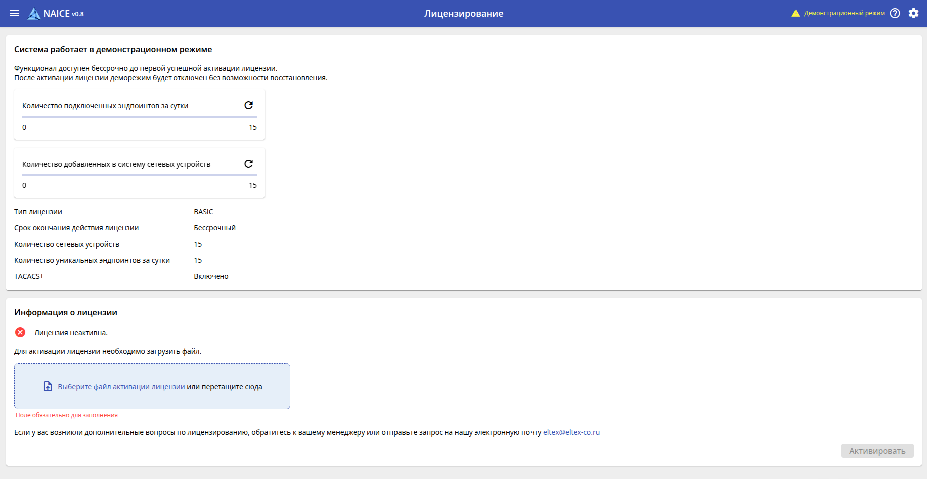Open the help question mark icon
Image resolution: width=927 pixels, height=479 pixels.
tap(895, 13)
